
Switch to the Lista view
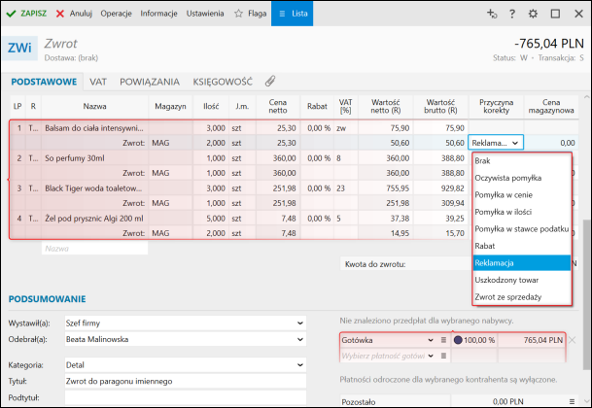[291, 14]
